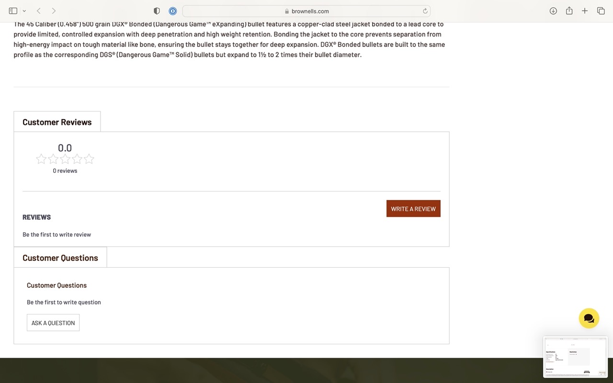Show the tab overview
The height and width of the screenshot is (383, 613).
click(601, 11)
